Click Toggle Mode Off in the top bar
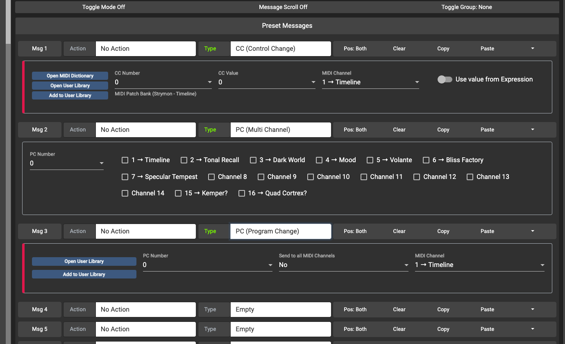Screen dimensions: 565x344 point(104,7)
